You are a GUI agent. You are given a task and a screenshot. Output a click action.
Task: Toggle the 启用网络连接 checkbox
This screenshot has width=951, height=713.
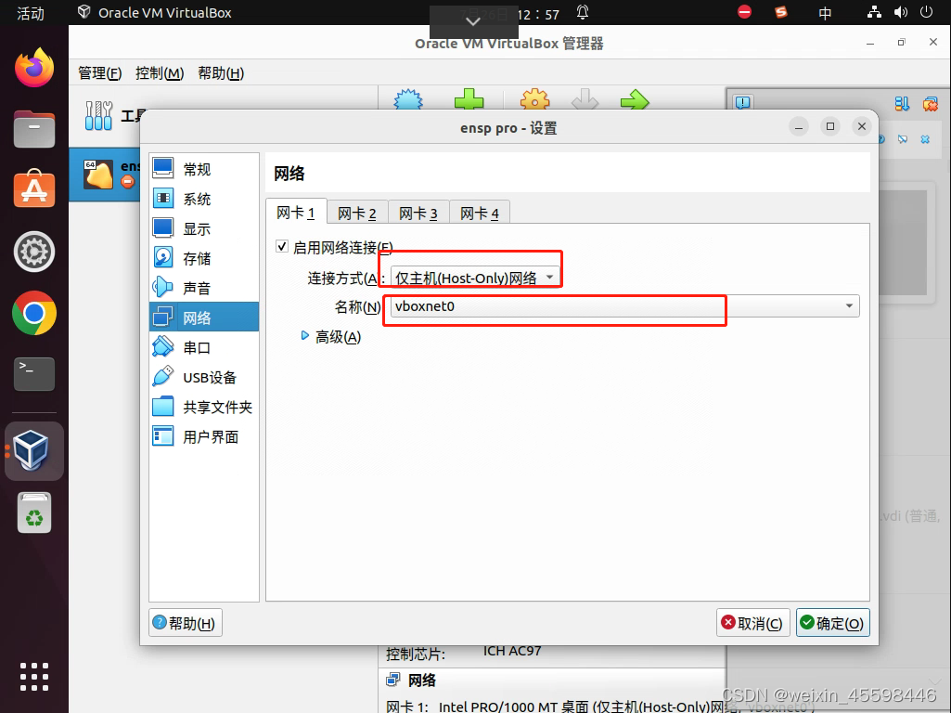point(282,246)
